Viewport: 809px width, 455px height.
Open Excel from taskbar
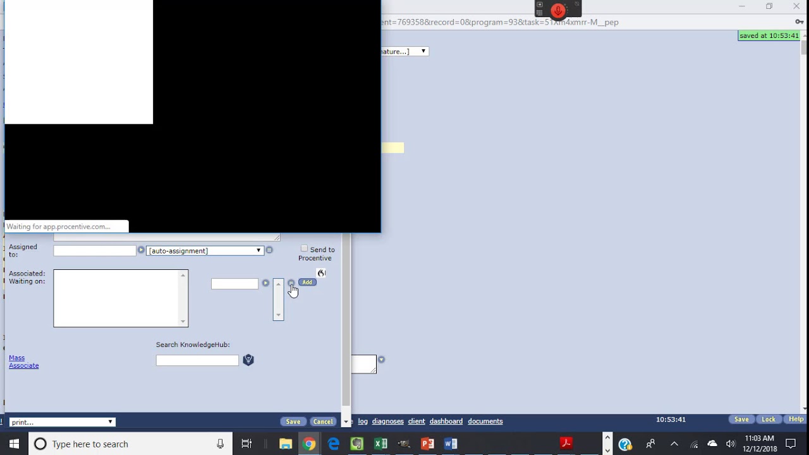380,444
